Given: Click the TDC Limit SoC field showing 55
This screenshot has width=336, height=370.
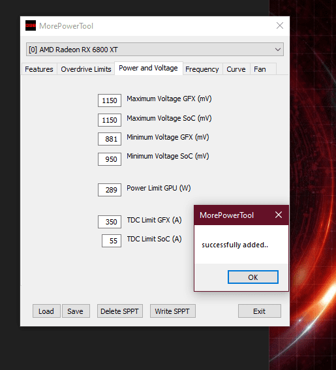Looking at the screenshot, I should [112, 241].
